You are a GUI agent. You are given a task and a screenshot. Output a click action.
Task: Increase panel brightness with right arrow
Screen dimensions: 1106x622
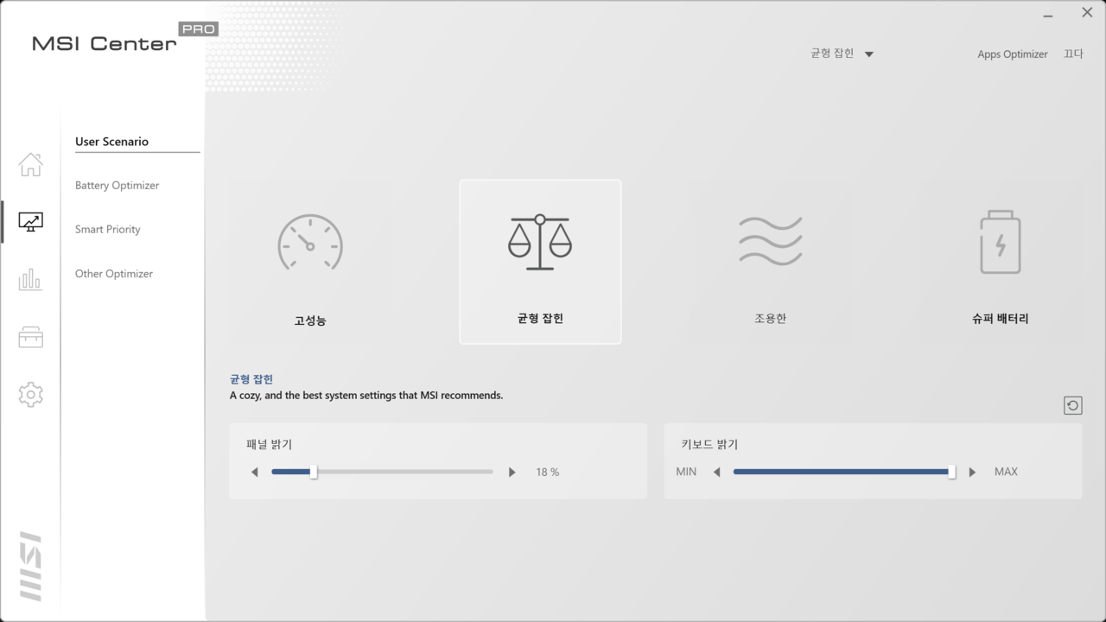click(x=512, y=473)
